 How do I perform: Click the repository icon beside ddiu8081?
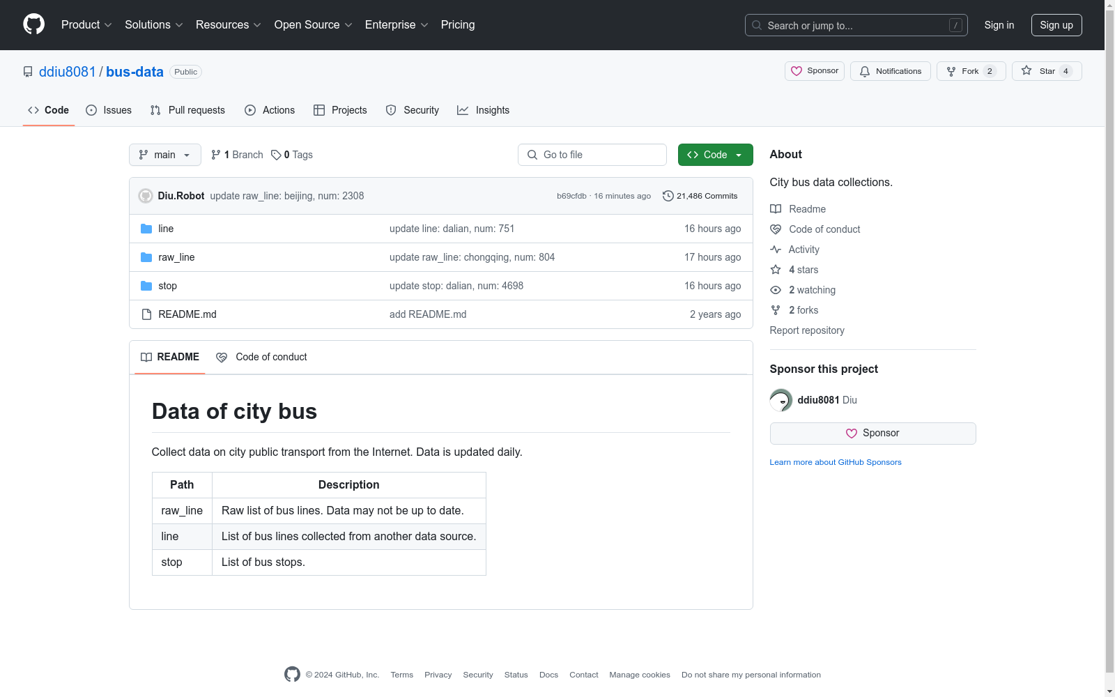click(x=28, y=72)
